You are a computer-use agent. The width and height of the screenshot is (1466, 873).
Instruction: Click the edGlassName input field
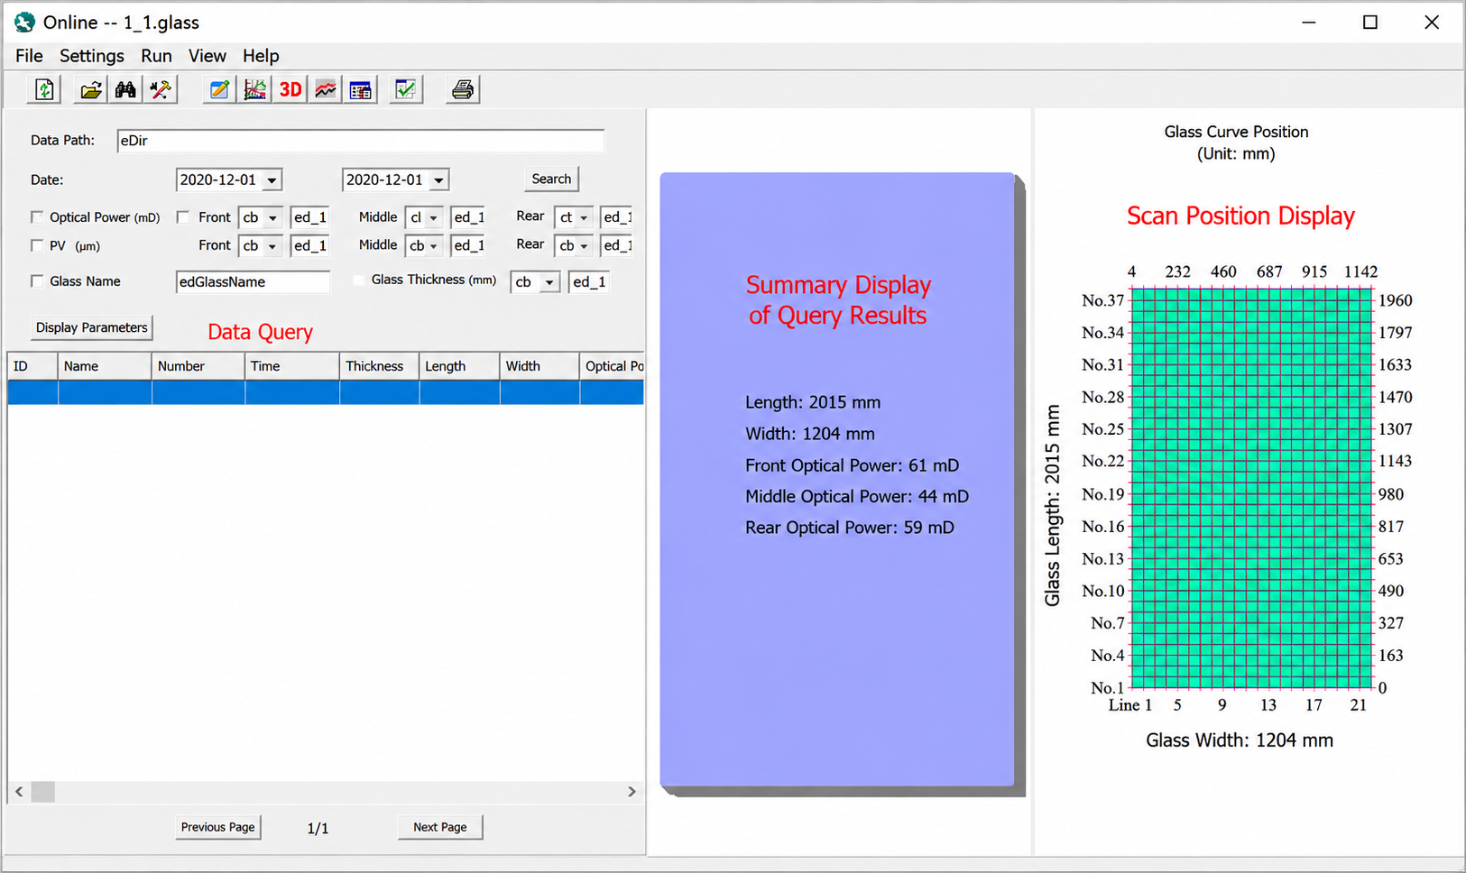pos(253,281)
